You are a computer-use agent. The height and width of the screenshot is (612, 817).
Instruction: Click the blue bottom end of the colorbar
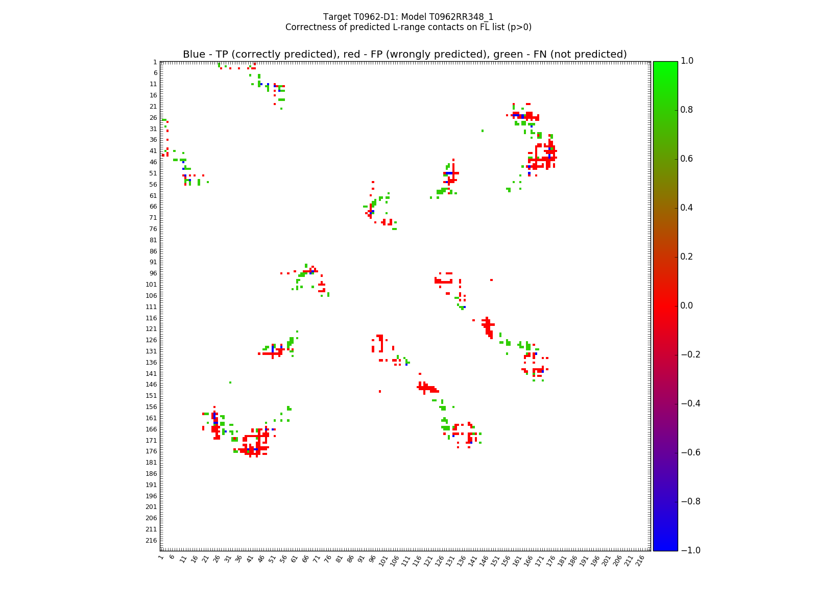pos(665,547)
